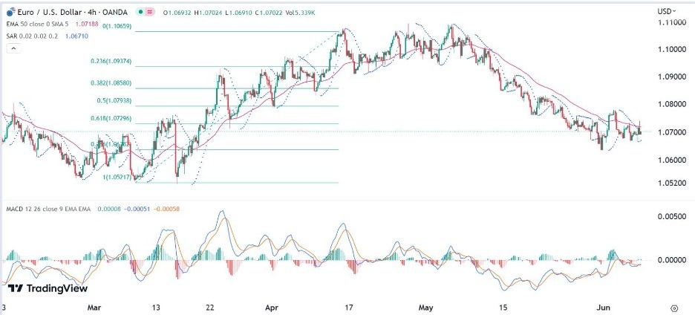This screenshot has width=695, height=315.
Task: Click the 22 date on the time axis
Action: 210,308
